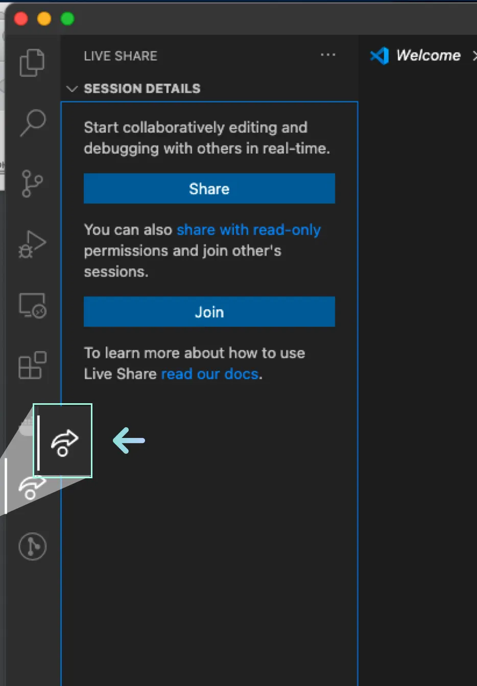
Task: Open the Remote Explorer icon
Action: coord(32,305)
